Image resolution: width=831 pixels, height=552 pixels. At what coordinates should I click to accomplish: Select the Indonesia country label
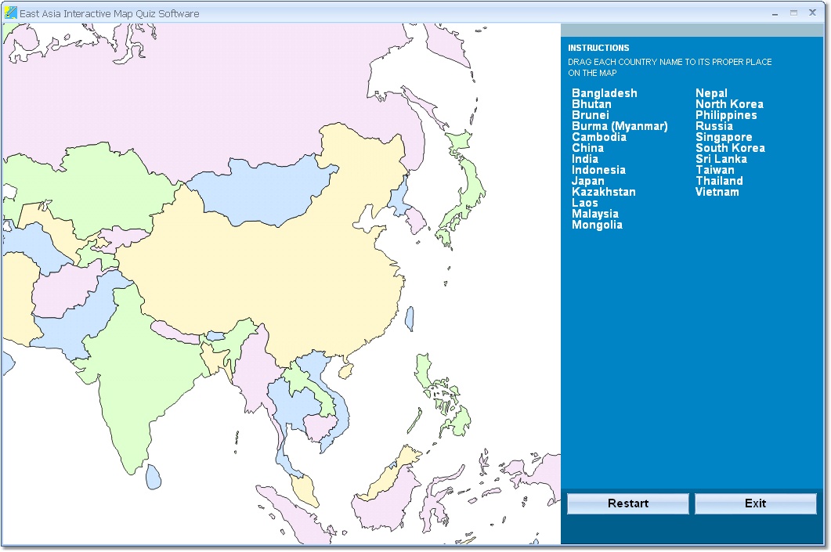(x=598, y=170)
